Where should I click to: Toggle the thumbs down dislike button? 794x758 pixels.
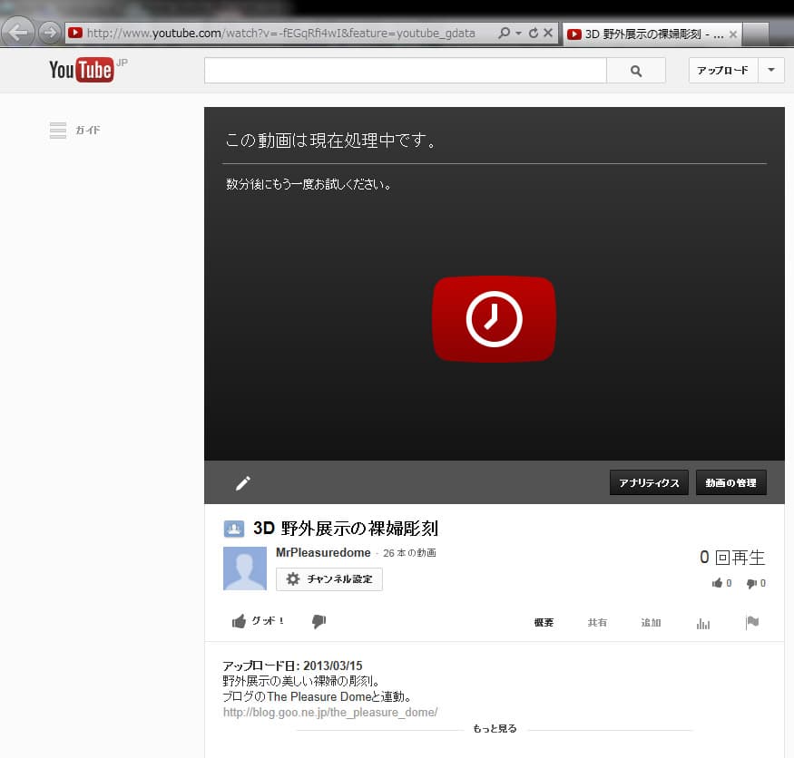click(x=319, y=621)
